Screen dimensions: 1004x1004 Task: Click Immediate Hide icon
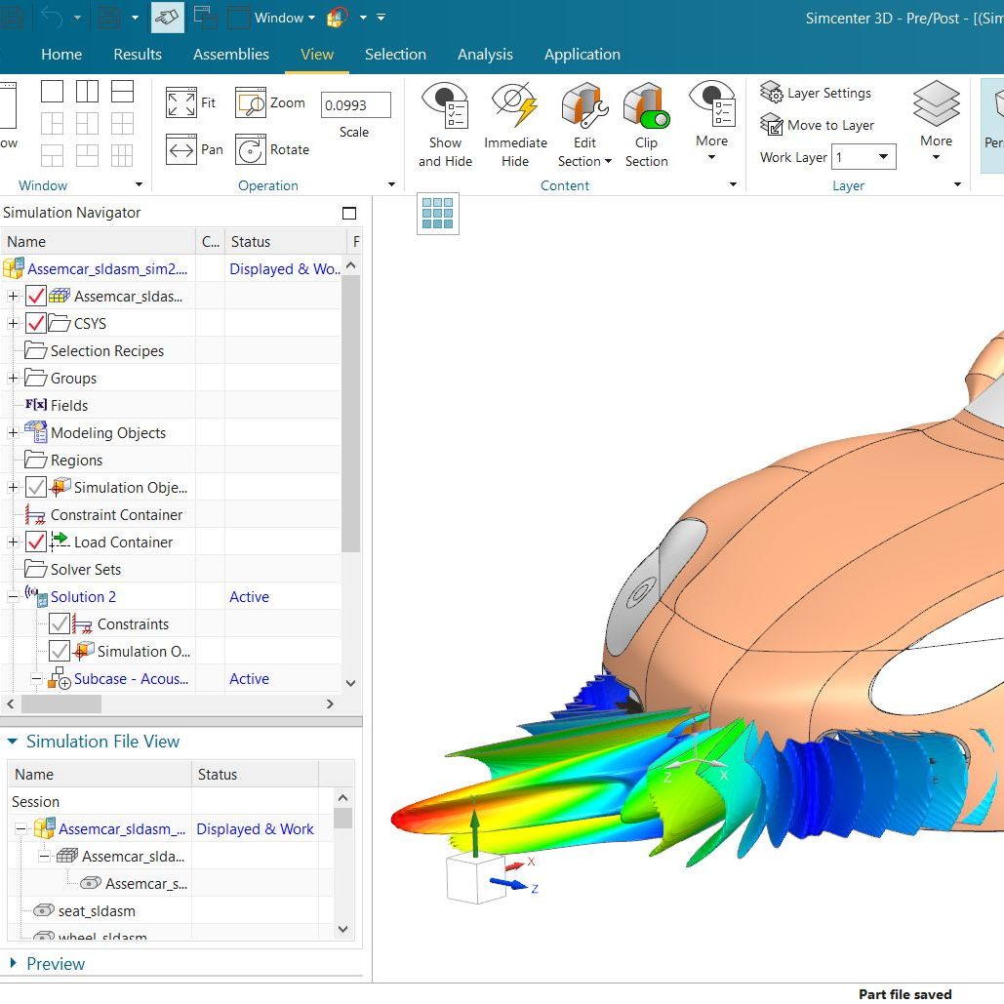coord(515,104)
